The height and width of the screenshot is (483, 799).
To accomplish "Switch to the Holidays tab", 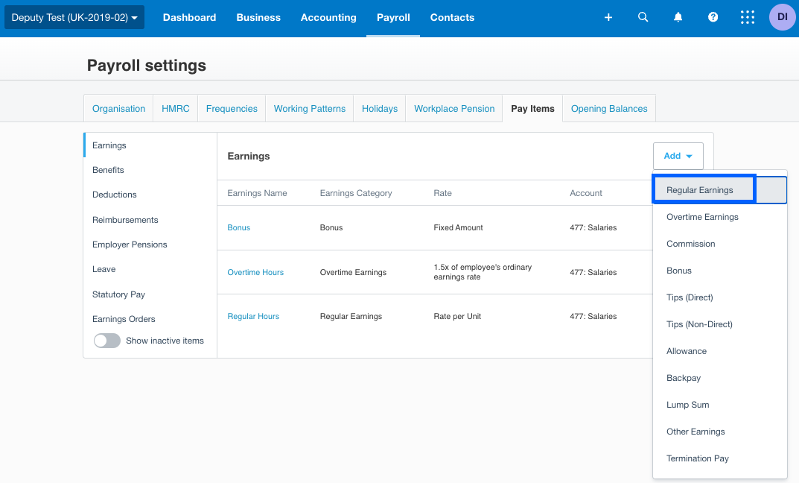I will [380, 109].
